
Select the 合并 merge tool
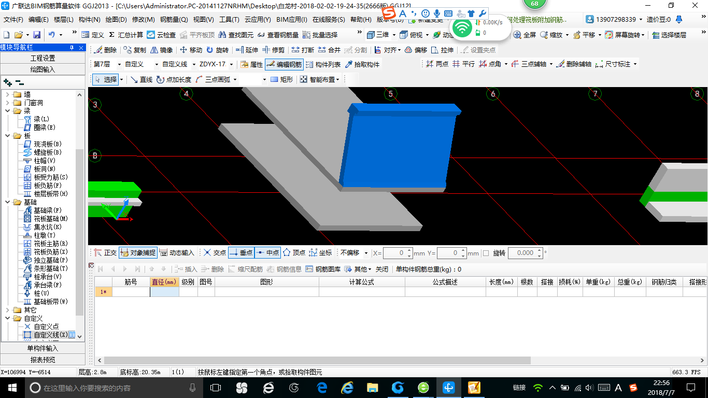[x=329, y=50]
